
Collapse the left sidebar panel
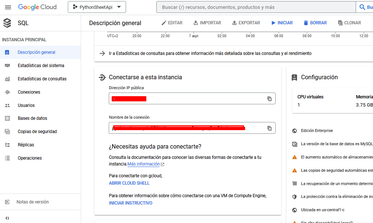click(x=7, y=218)
